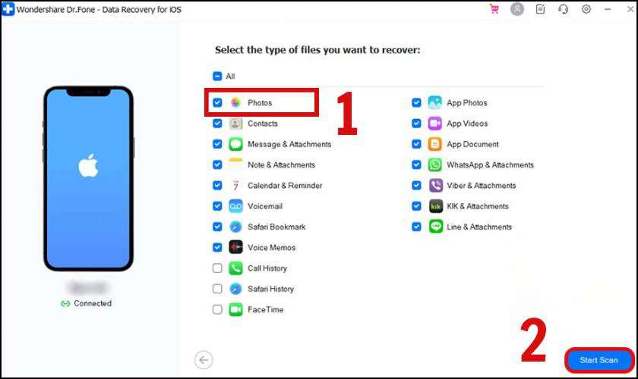Click the Contacts icon
Image resolution: width=638 pixels, height=379 pixels.
click(235, 124)
